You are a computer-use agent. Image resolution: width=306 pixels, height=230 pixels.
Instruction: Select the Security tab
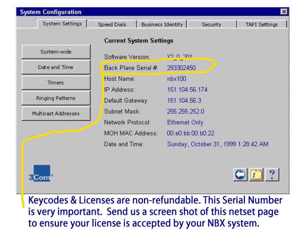pyautogui.click(x=211, y=24)
